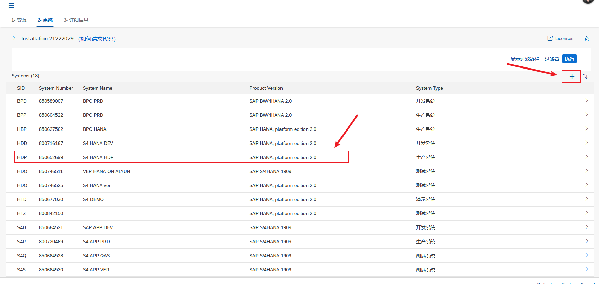Click the System Number column header
This screenshot has width=599, height=284.
(x=56, y=88)
